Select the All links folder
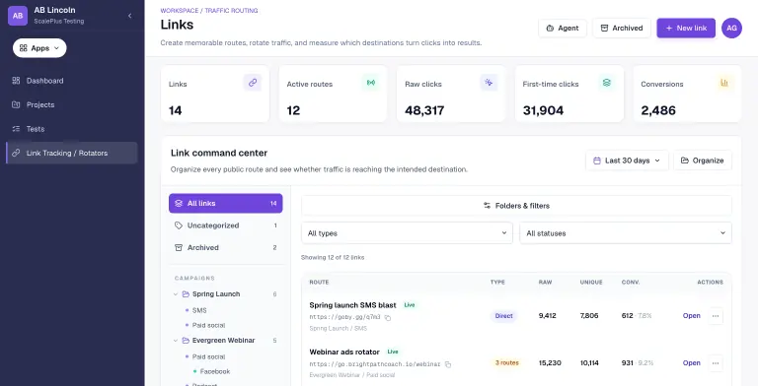The image size is (758, 386). pyautogui.click(x=226, y=203)
